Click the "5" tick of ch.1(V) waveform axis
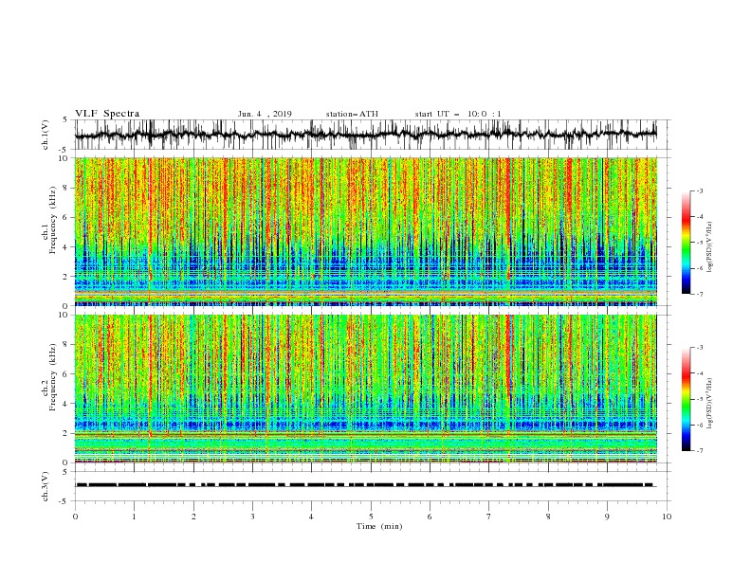 tap(65, 119)
